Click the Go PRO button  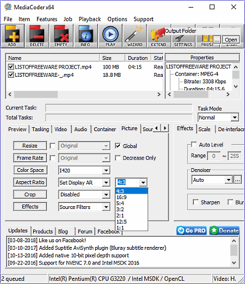[192, 231]
